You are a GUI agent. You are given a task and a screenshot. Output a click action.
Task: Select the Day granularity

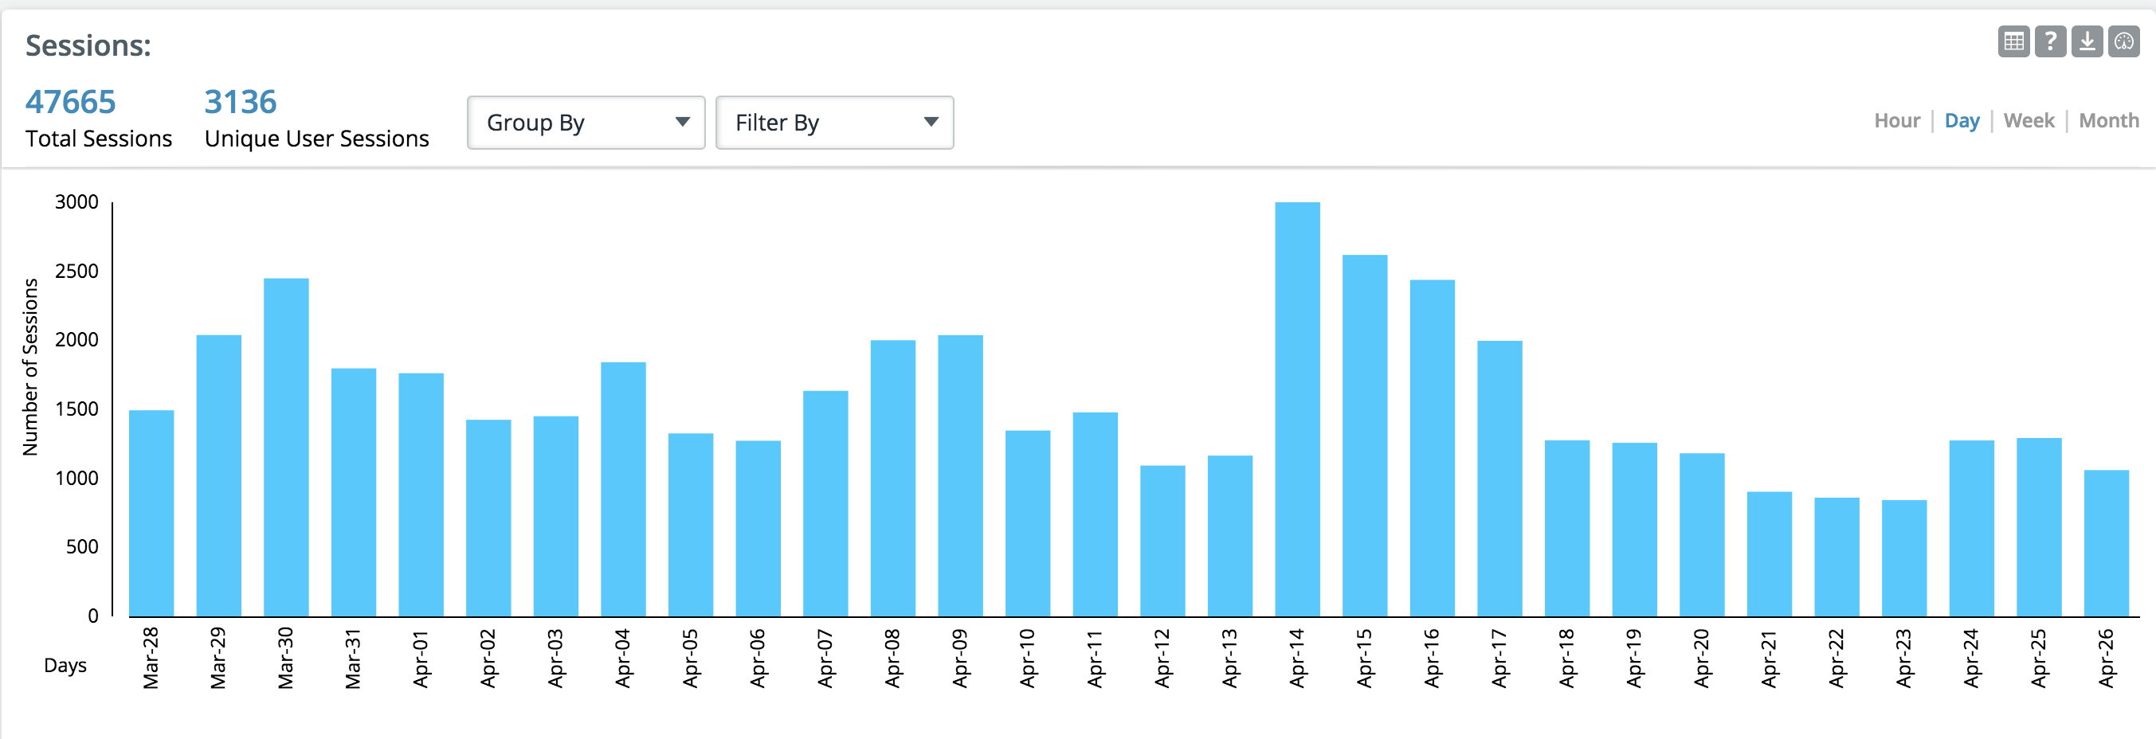[1962, 120]
